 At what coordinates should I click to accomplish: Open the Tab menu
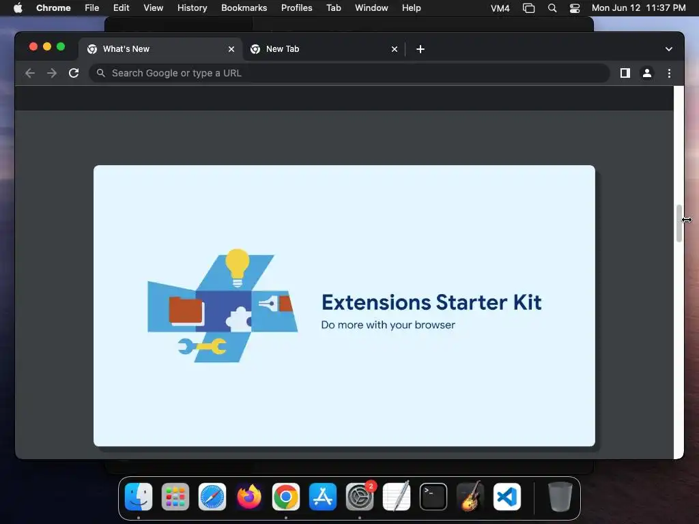click(333, 8)
